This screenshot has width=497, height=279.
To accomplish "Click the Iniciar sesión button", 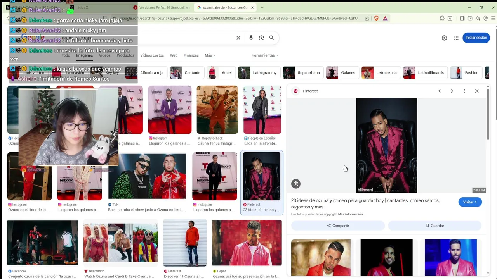I will (476, 38).
